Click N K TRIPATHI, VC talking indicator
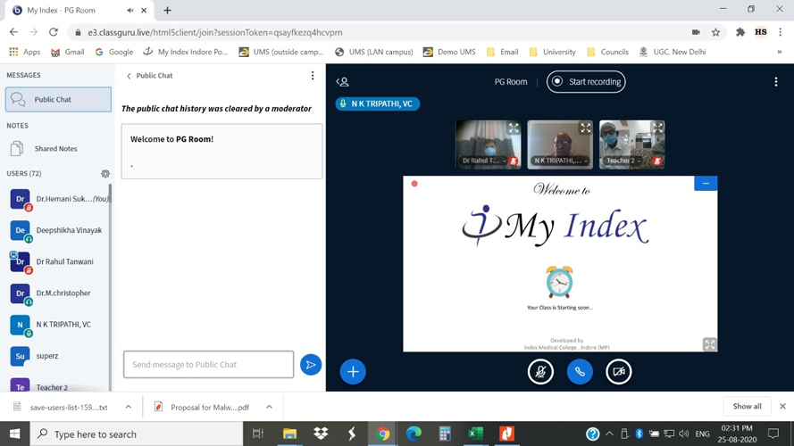794x446 pixels. pyautogui.click(x=377, y=103)
